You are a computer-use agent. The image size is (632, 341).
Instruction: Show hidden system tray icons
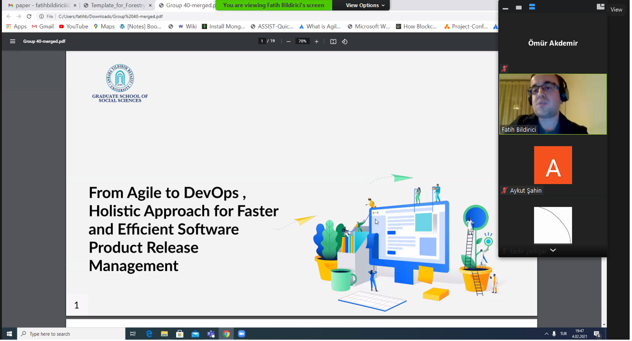[x=546, y=334]
